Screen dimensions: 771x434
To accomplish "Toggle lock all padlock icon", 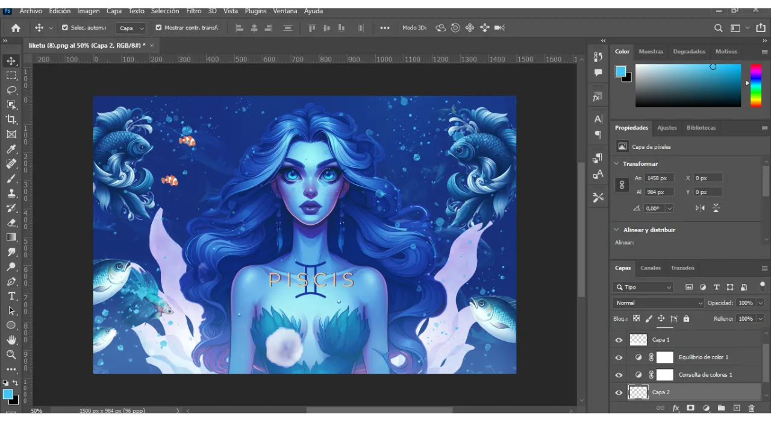I will click(x=686, y=318).
